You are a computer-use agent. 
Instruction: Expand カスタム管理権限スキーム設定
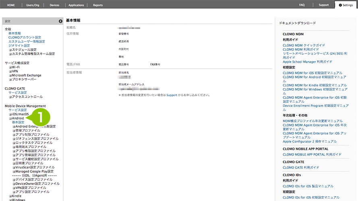(10, 54)
